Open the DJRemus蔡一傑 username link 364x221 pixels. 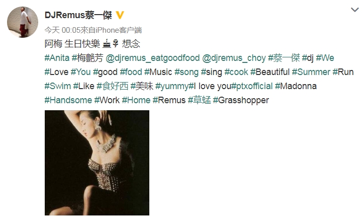click(78, 15)
